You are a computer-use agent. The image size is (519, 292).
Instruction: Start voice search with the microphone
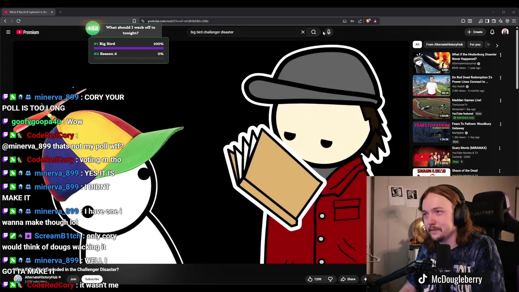pos(329,32)
